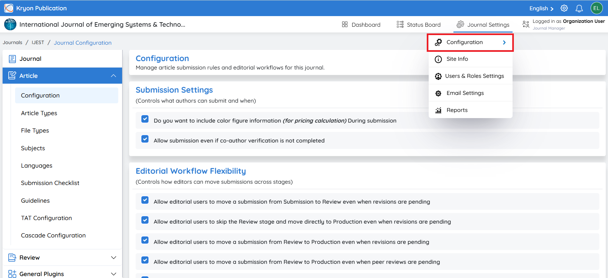
Task: Expand the Configuration submenu arrow
Action: (x=504, y=42)
